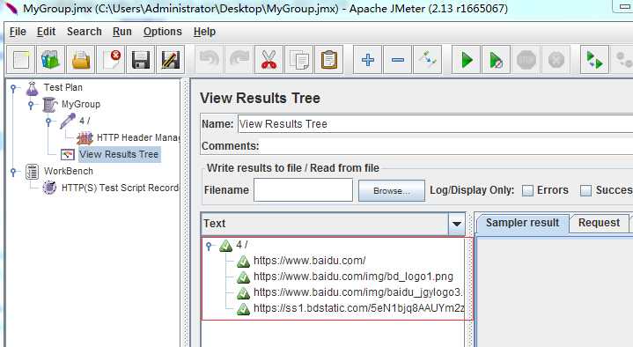Screen dimensions: 633x347
Task: Open the Run menu
Action: tap(121, 32)
